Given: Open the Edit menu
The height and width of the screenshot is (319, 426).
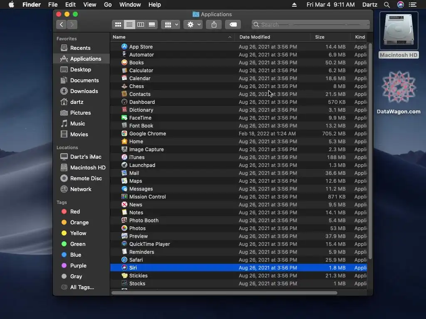Looking at the screenshot, I should [x=70, y=5].
